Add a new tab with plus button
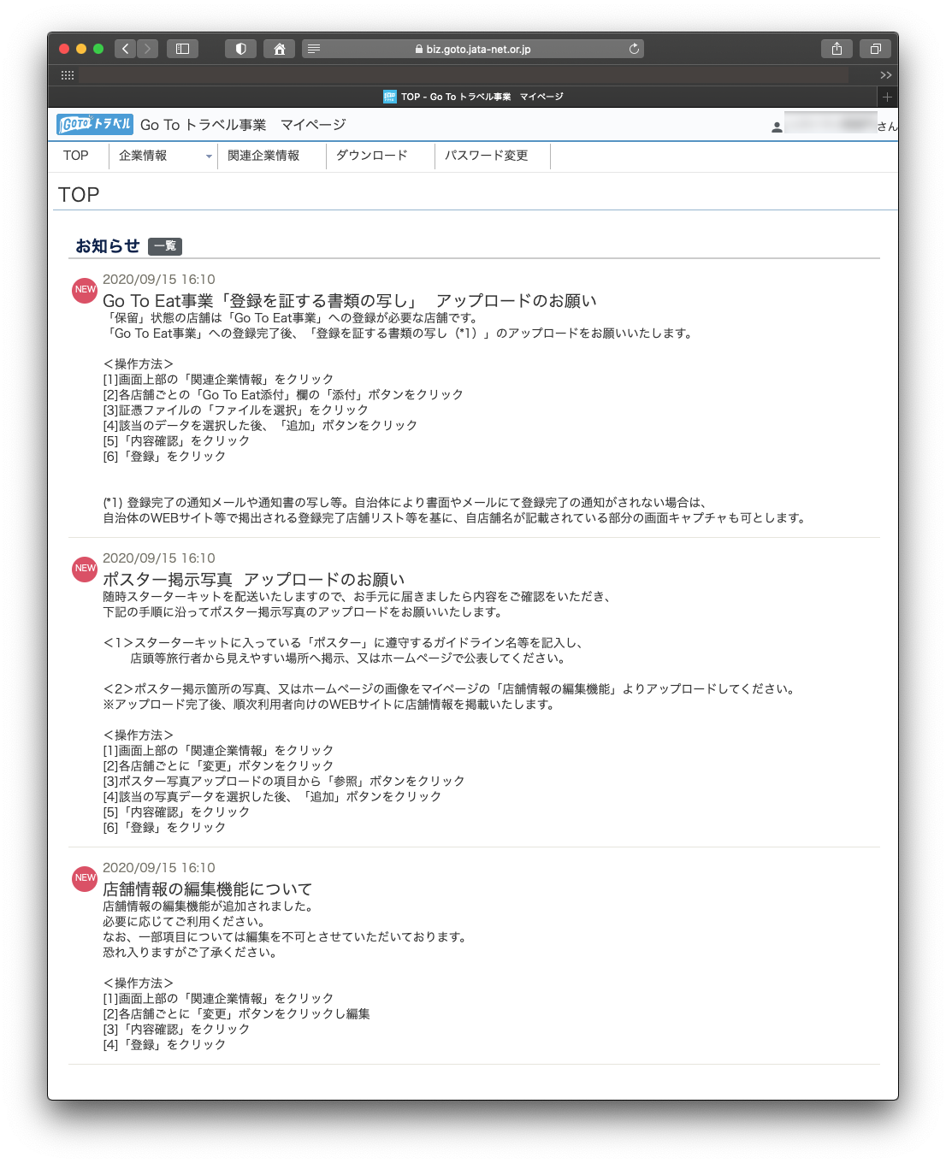The height and width of the screenshot is (1163, 946). 887,97
